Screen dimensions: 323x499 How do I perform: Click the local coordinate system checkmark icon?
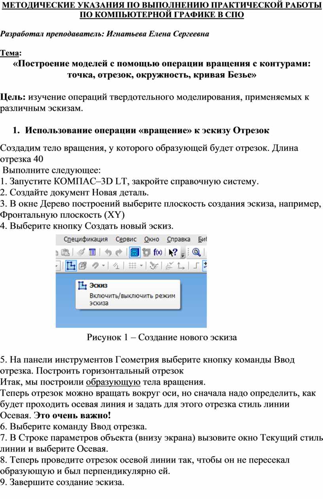[x=169, y=266]
